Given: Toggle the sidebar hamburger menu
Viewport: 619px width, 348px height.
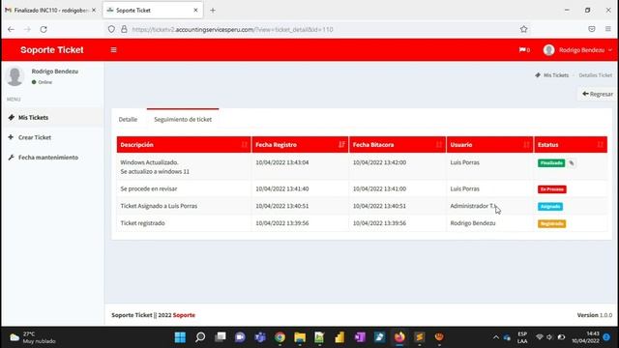Looking at the screenshot, I should 114,50.
